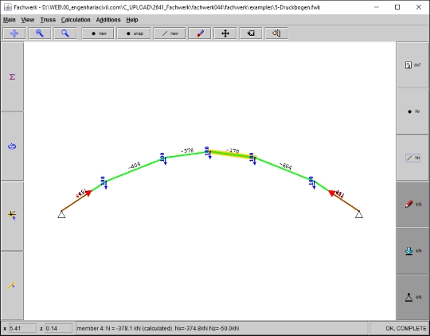Toggle member numbers display
This screenshot has width=430, height=336.
tap(412, 158)
